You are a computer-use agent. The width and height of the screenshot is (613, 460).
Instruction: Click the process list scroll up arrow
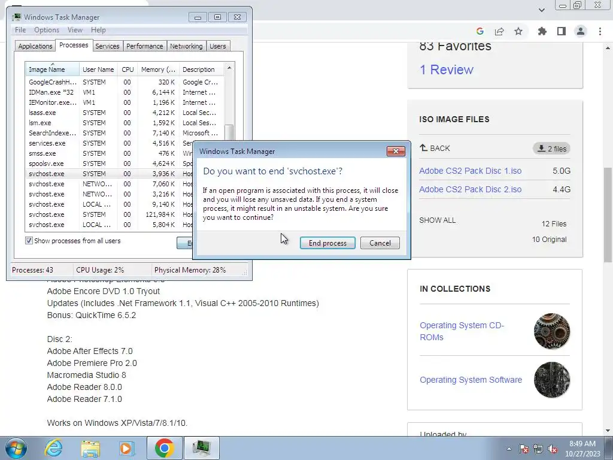click(x=229, y=68)
